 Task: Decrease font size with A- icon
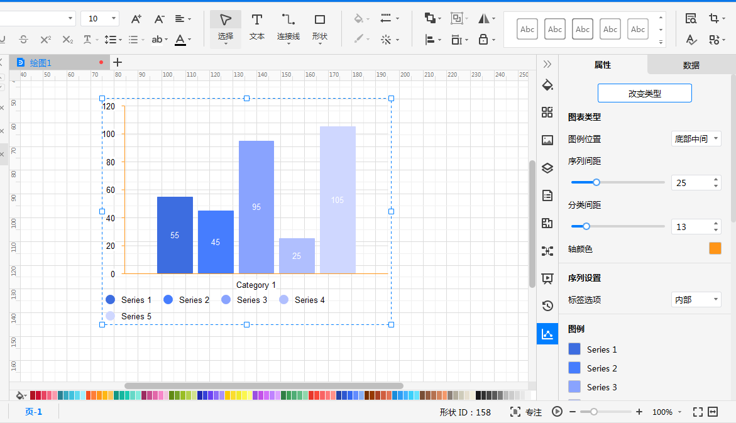(x=159, y=19)
